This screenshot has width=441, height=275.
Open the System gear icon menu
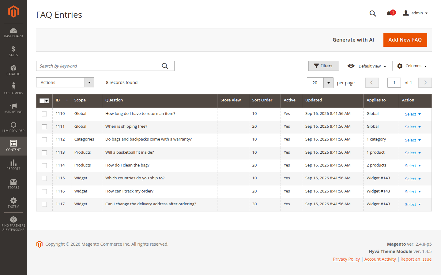(13, 200)
